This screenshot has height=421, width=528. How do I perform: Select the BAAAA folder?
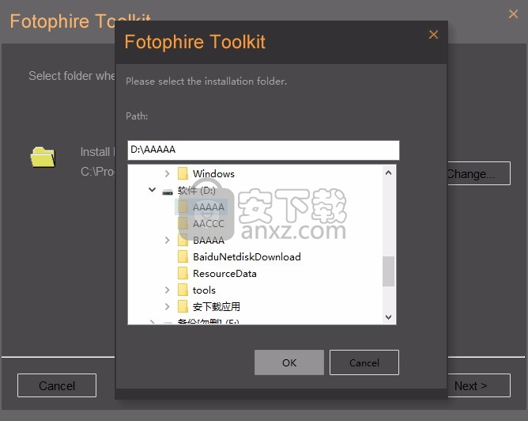click(209, 240)
